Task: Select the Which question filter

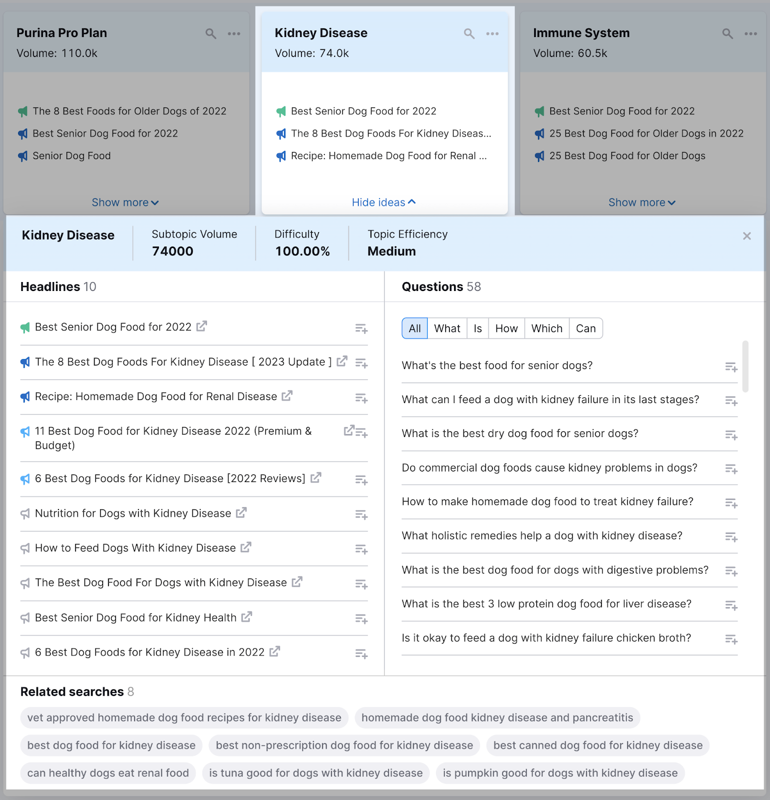Action: 546,328
